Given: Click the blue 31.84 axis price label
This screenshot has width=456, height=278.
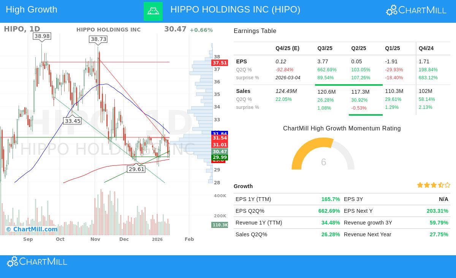Looking at the screenshot, I should pyautogui.click(x=220, y=134).
